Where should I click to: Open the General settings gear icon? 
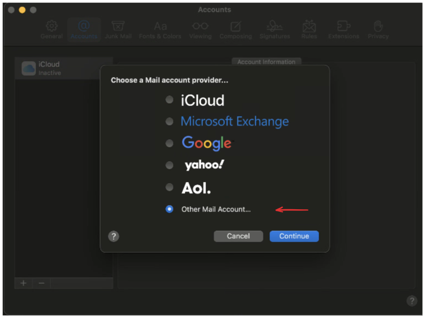[x=51, y=27]
